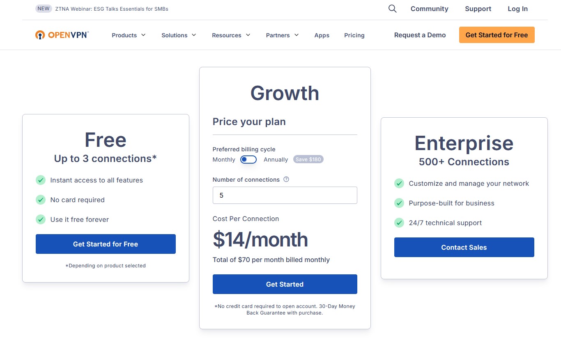Click the Number of connections input field

point(285,195)
